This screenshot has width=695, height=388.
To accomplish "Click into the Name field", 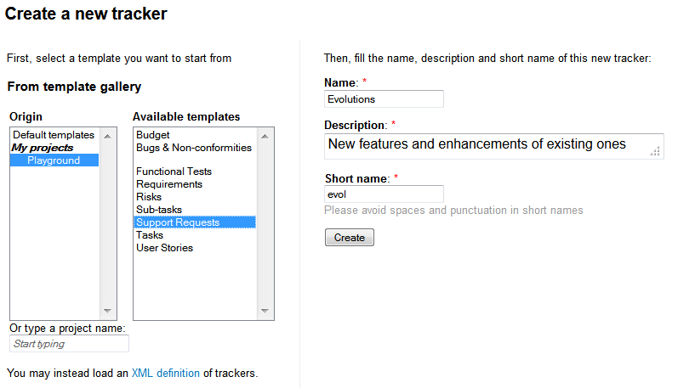I will pyautogui.click(x=384, y=99).
